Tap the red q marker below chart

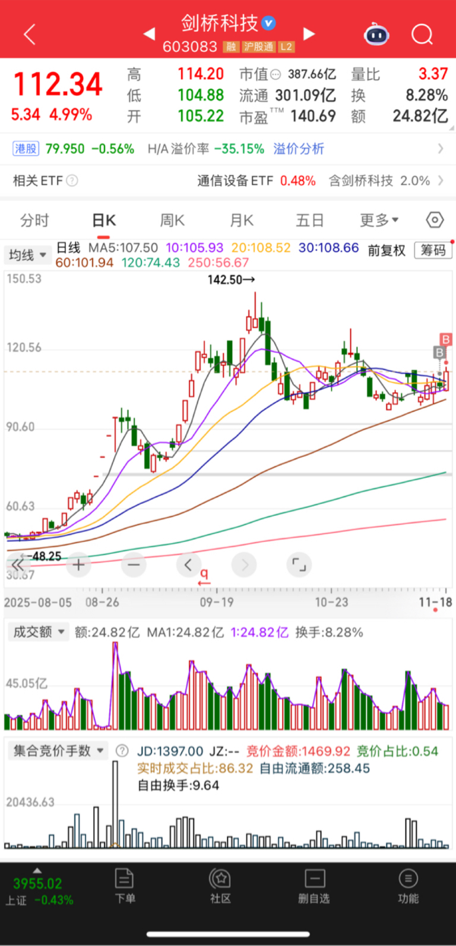[x=204, y=577]
